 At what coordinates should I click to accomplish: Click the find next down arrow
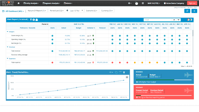click(x=179, y=20)
